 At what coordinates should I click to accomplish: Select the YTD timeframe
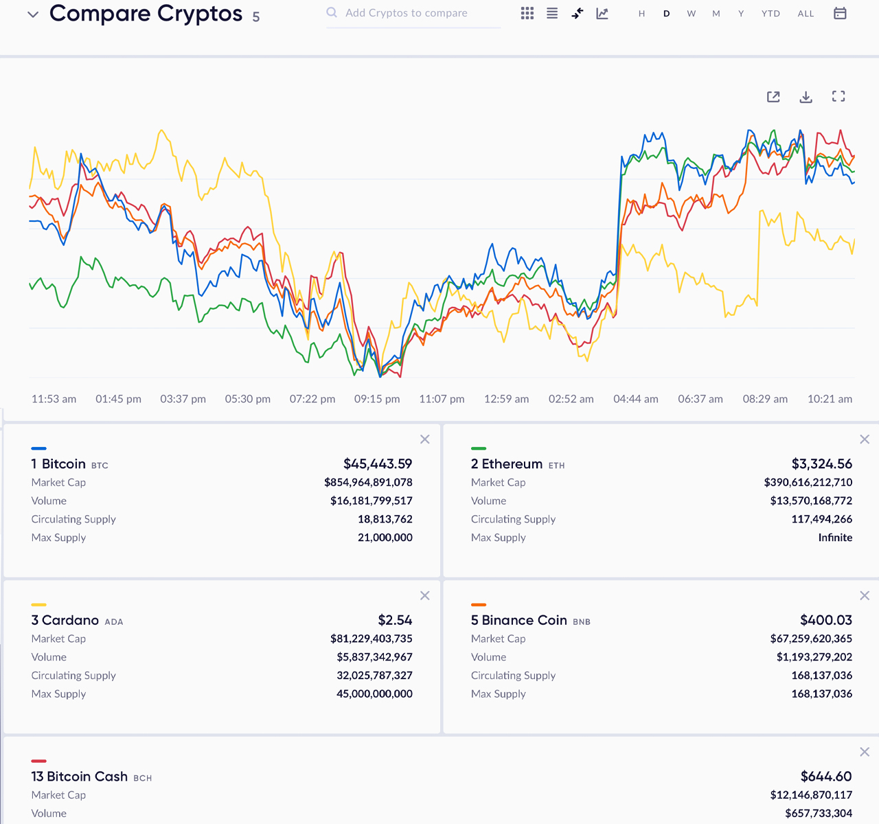click(770, 14)
